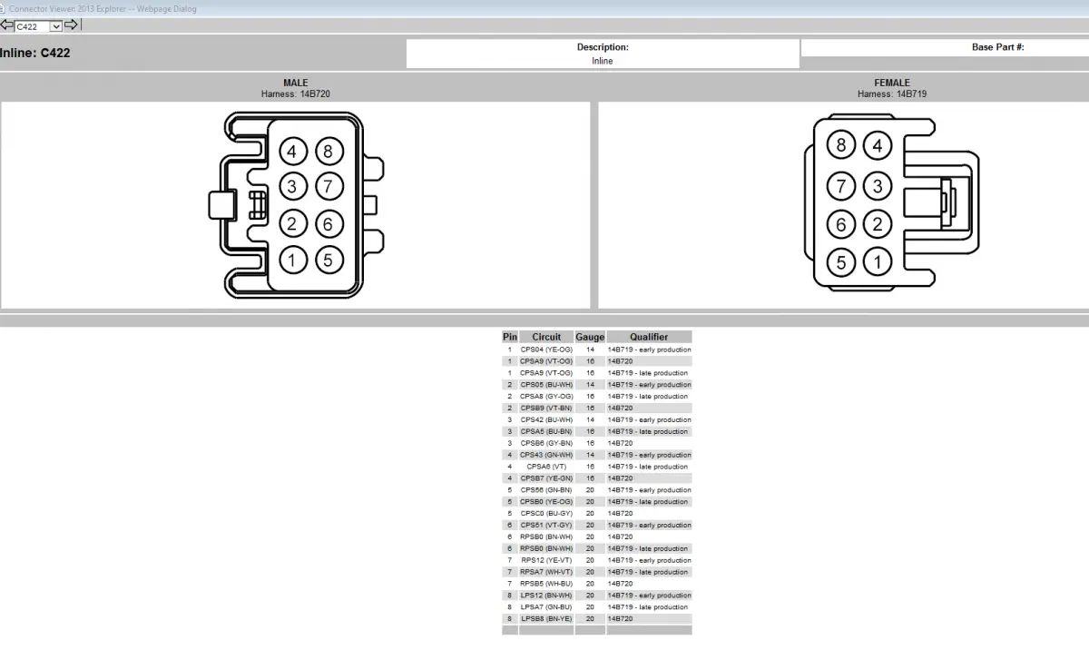
Task: Select circuit RPS12 (YE-VT) cell
Action: coord(546,560)
